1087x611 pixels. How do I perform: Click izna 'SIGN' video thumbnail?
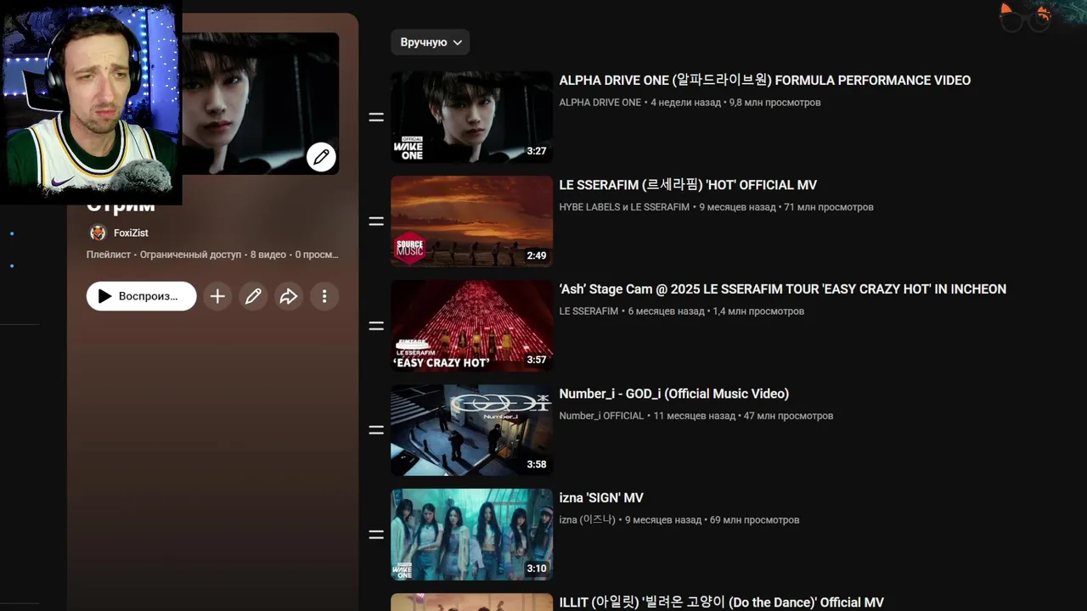pos(471,535)
